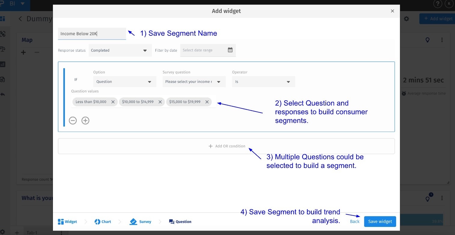
Task: Click the Back link
Action: pyautogui.click(x=355, y=222)
